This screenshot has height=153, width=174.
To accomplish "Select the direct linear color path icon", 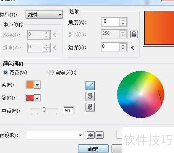I will 90,86.
